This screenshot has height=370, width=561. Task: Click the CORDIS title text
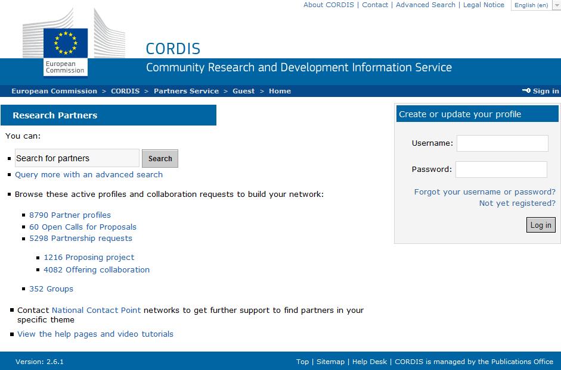pyautogui.click(x=173, y=49)
